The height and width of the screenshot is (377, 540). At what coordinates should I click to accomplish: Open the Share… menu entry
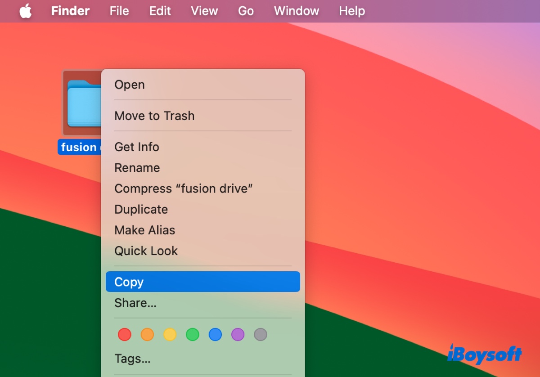tap(135, 303)
